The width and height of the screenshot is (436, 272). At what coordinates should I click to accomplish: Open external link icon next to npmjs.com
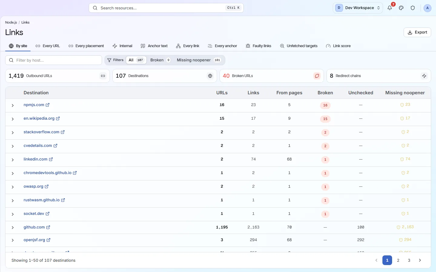[48, 105]
